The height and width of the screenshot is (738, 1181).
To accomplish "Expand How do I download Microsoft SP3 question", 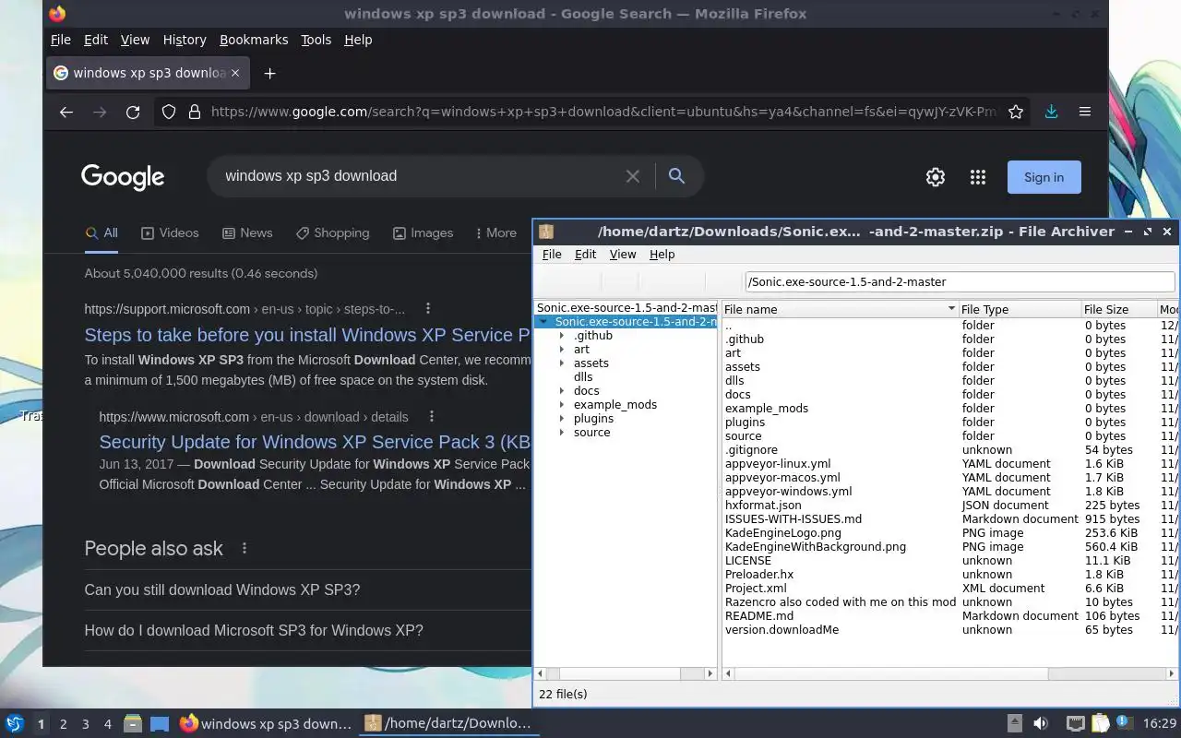I will tap(307, 631).
